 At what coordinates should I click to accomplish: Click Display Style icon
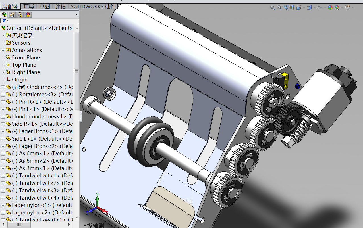coord(309,8)
